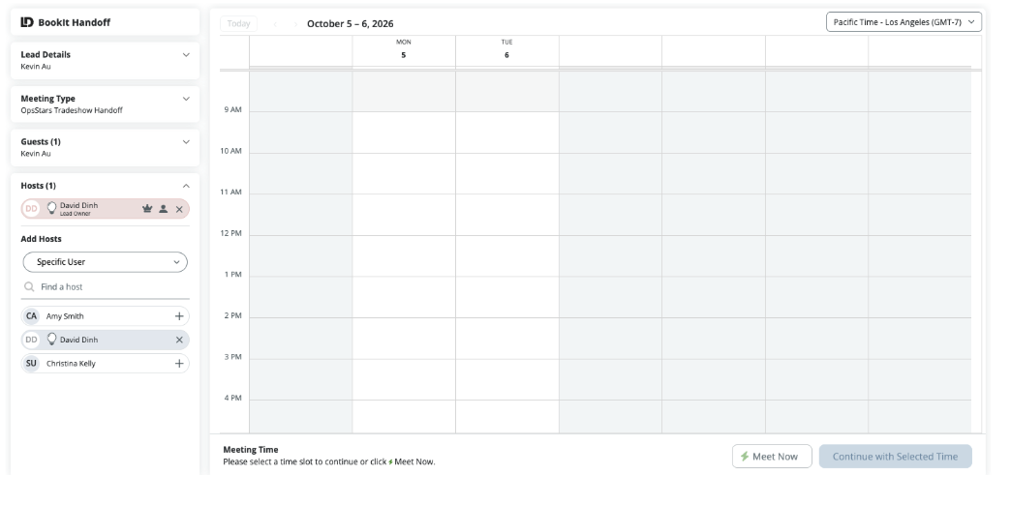Click the lightbulb icon beside David Dinh Lead Owner
Screen dimensions: 1011x505
click(52, 208)
